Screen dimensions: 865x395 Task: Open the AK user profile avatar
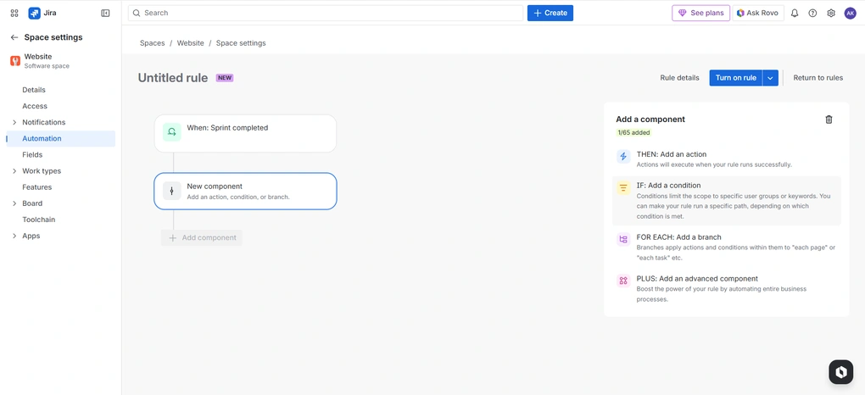[x=850, y=13]
